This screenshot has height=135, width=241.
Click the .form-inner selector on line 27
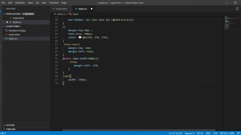point(71,44)
